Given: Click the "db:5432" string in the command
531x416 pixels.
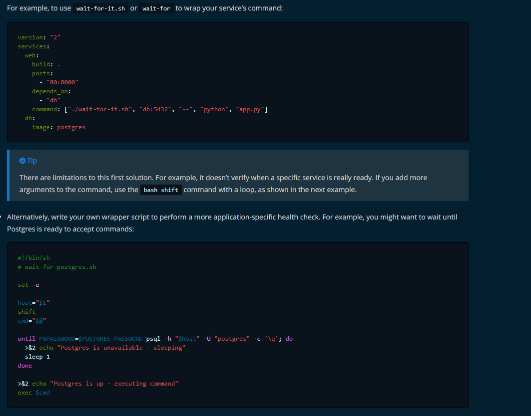Looking at the screenshot, I should coord(155,109).
